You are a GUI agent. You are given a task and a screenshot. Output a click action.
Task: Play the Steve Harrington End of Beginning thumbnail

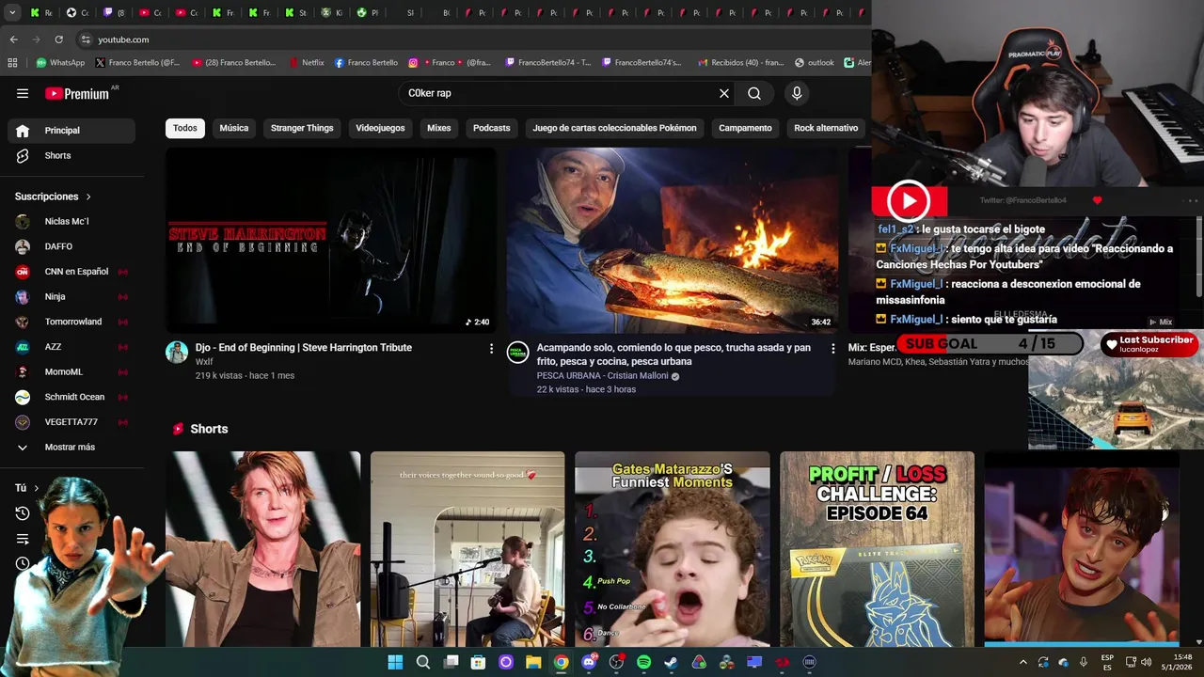[x=331, y=240]
